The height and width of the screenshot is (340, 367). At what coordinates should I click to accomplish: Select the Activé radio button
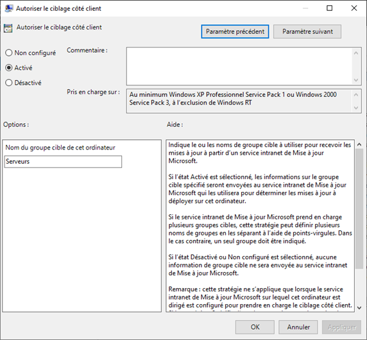[8, 67]
